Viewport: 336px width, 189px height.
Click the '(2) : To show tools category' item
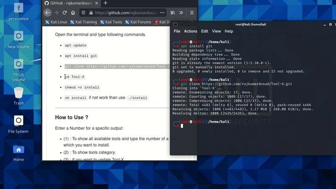89,152
